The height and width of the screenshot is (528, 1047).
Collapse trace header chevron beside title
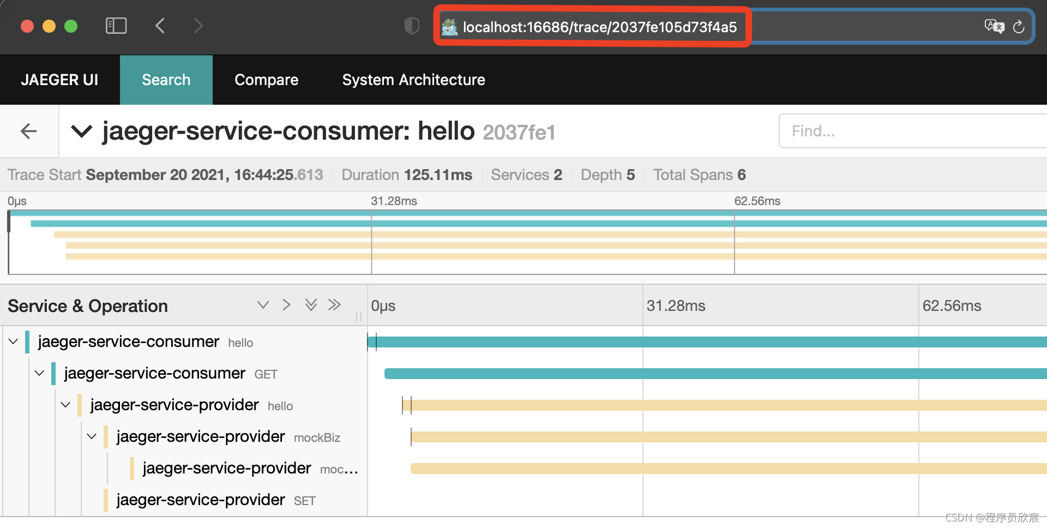[82, 131]
